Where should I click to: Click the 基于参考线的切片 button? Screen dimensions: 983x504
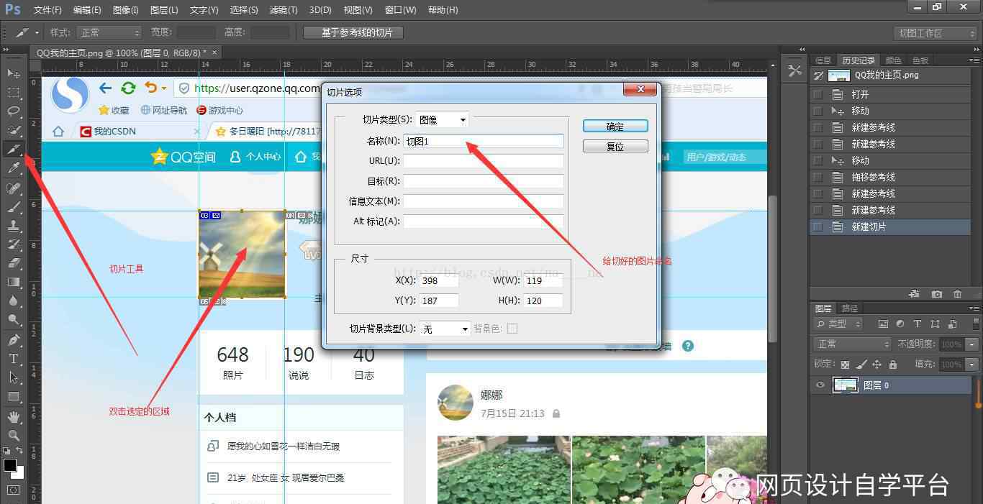(353, 32)
